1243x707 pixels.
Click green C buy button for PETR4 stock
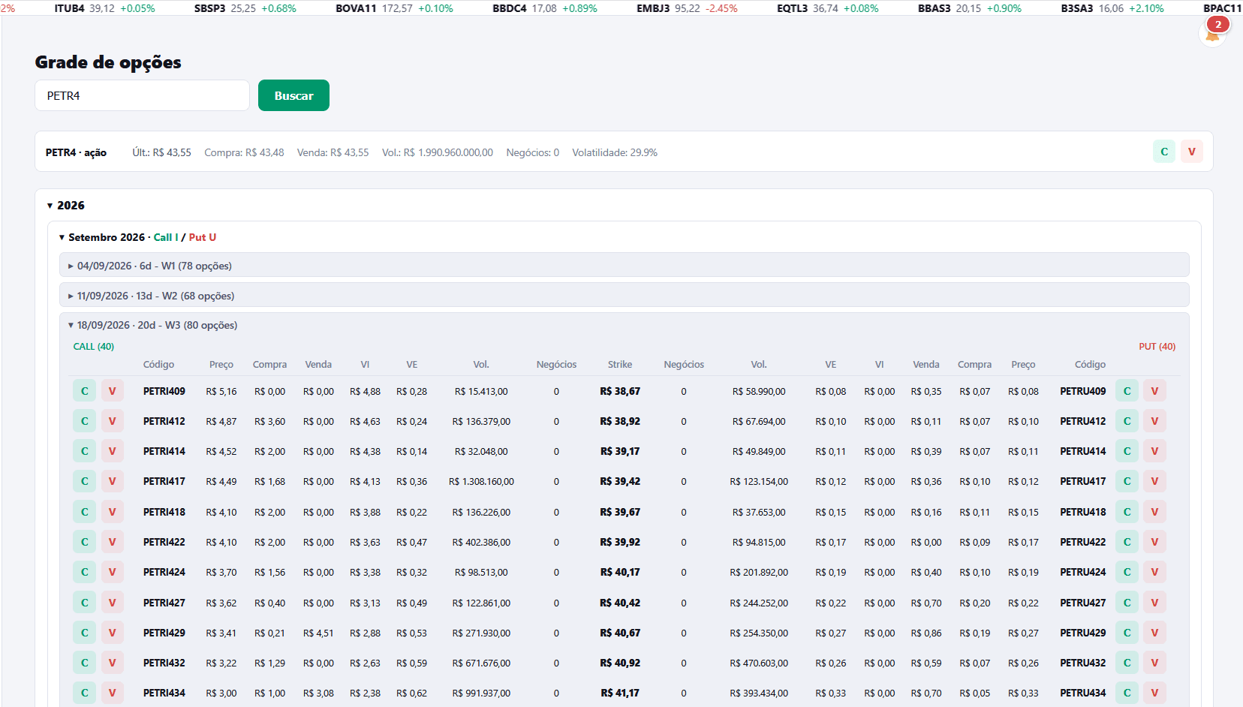(1164, 152)
